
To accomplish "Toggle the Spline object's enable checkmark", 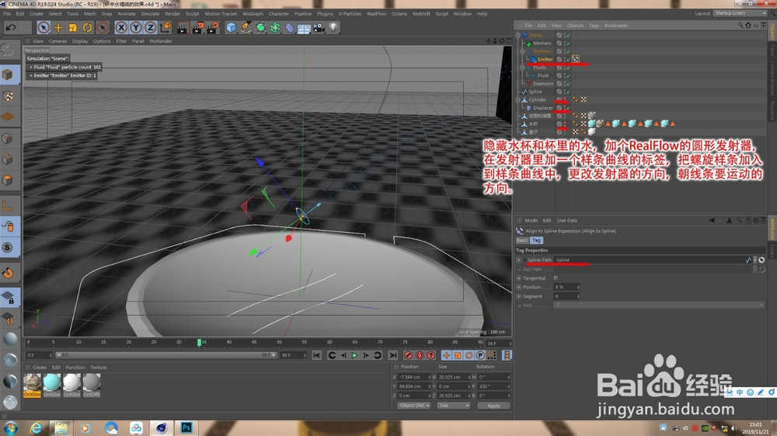I will tap(568, 92).
